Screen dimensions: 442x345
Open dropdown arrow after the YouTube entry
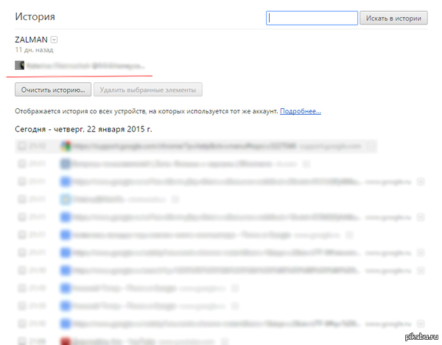click(225, 341)
